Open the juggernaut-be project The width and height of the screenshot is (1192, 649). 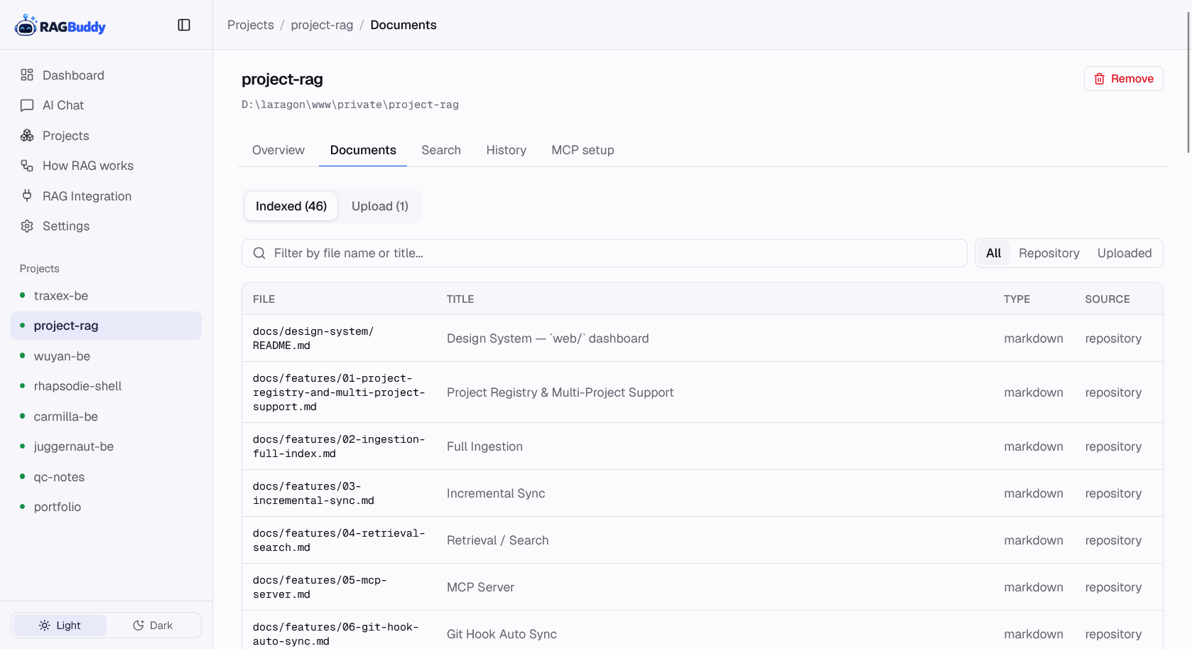106,446
